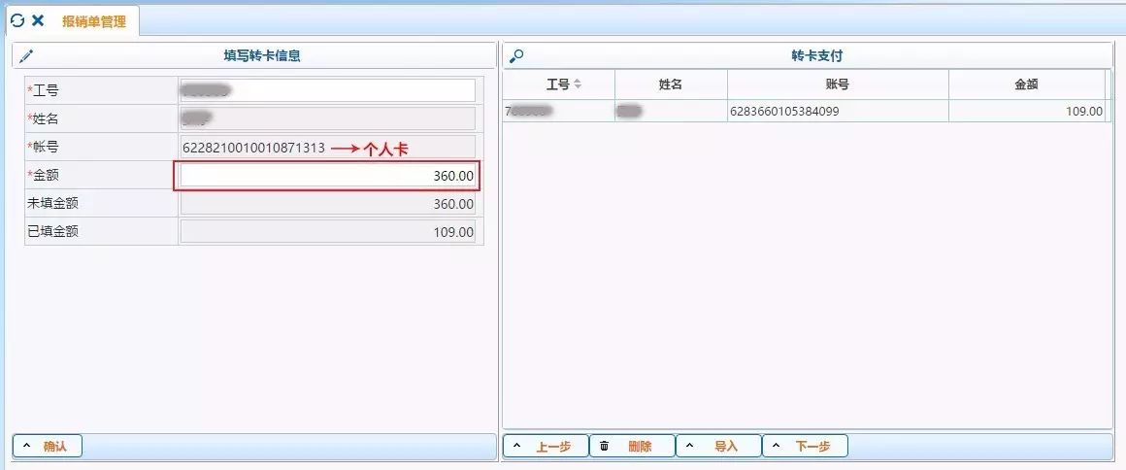This screenshot has width=1126, height=470.
Task: Click the 账号 column header
Action: (838, 84)
